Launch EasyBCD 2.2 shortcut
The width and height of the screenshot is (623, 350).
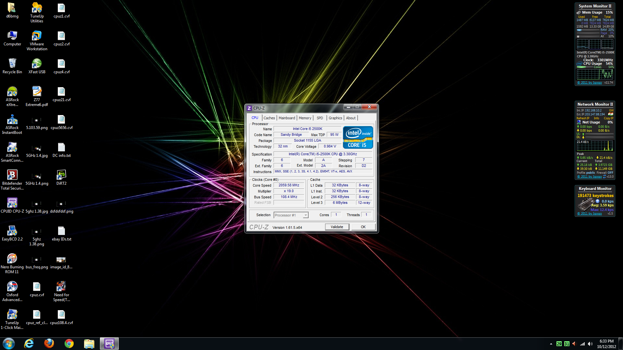click(12, 233)
